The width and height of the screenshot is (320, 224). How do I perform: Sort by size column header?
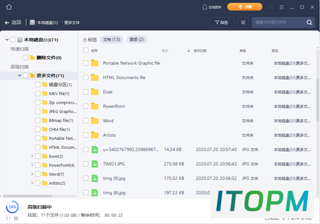165,51
